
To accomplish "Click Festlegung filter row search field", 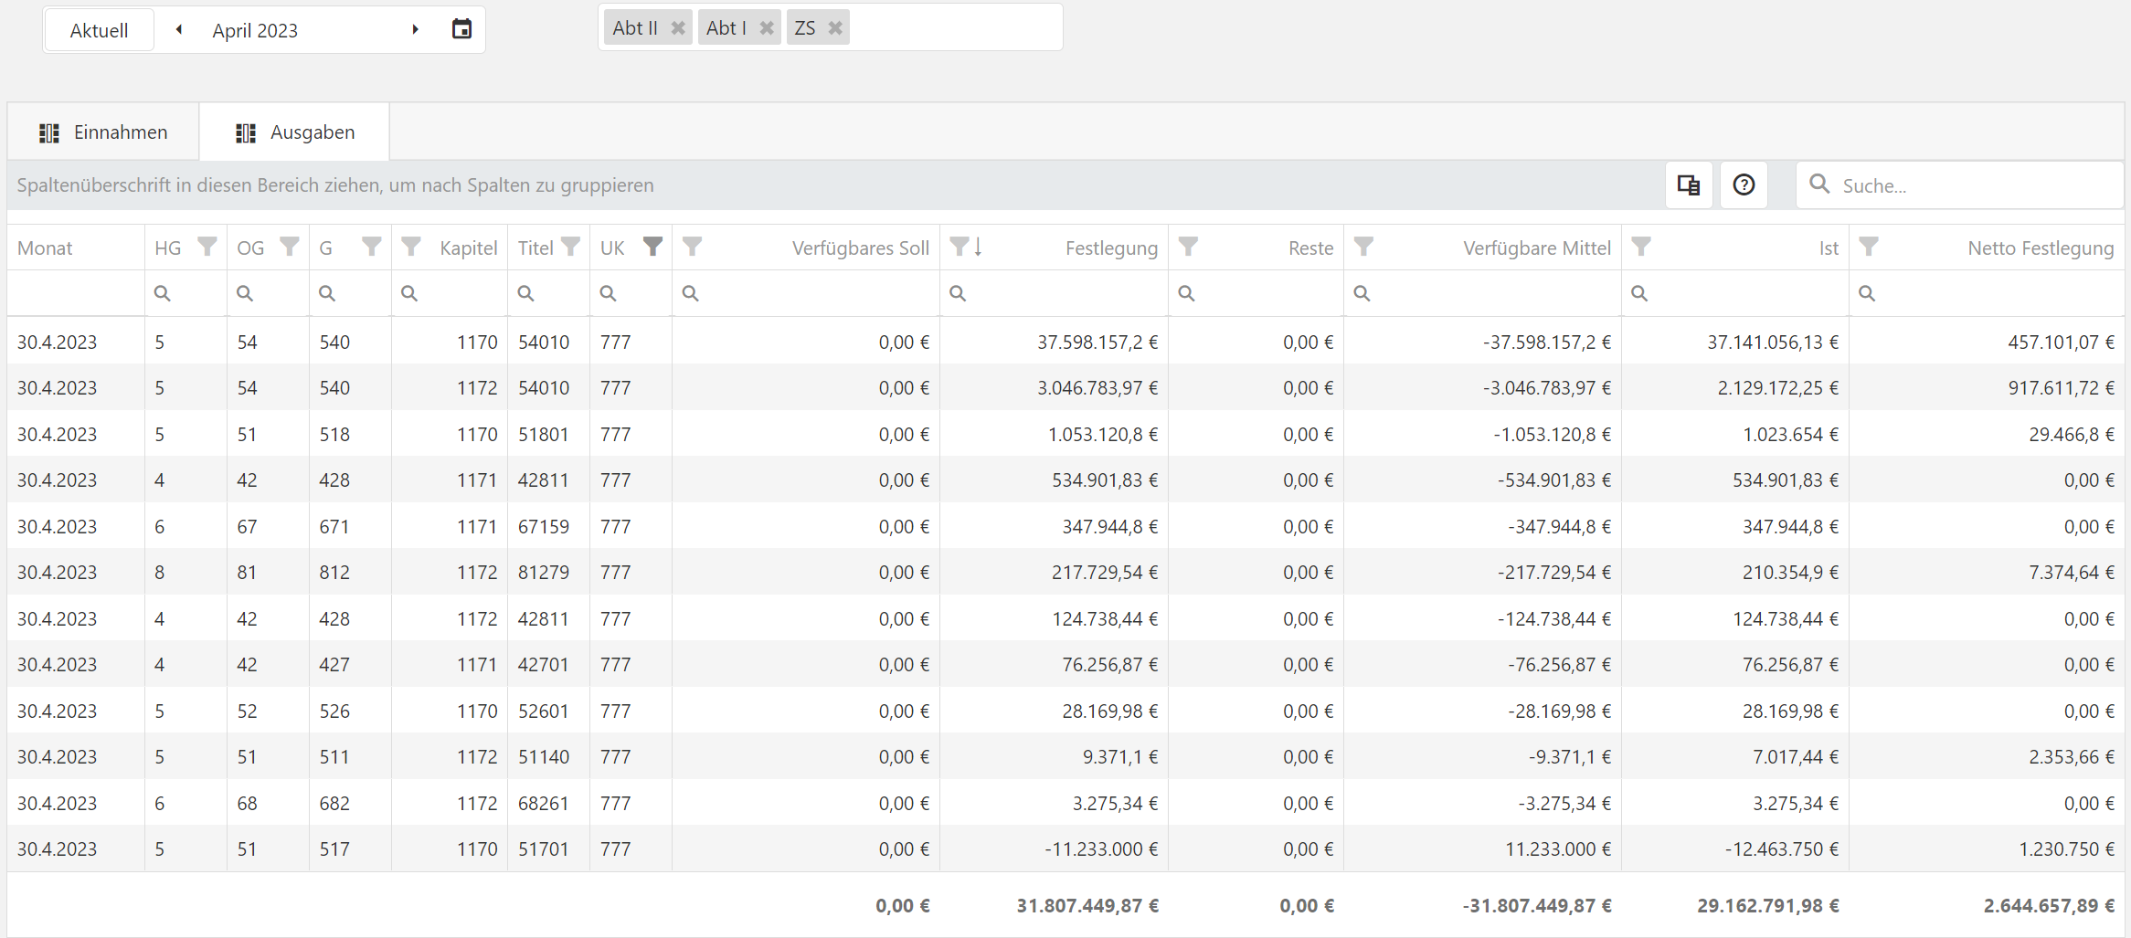I will pos(1055,293).
